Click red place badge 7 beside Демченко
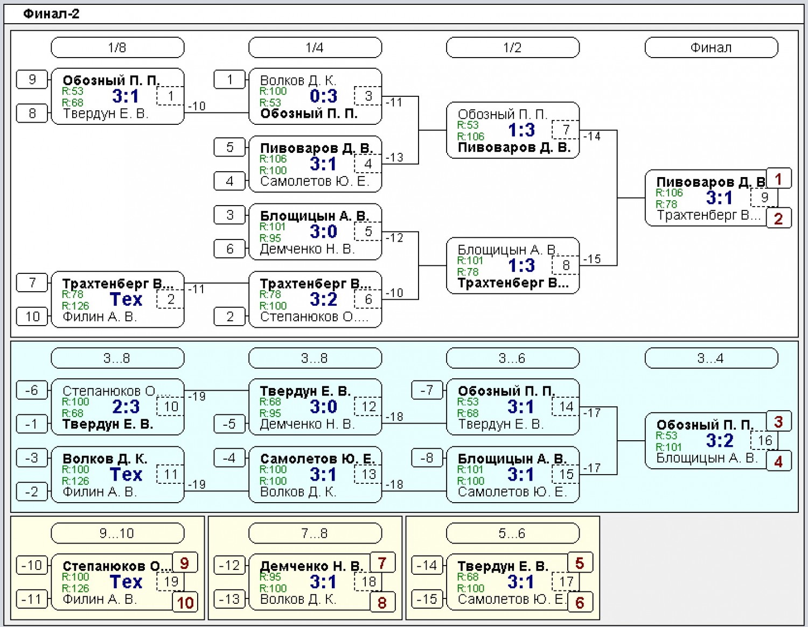 point(382,563)
